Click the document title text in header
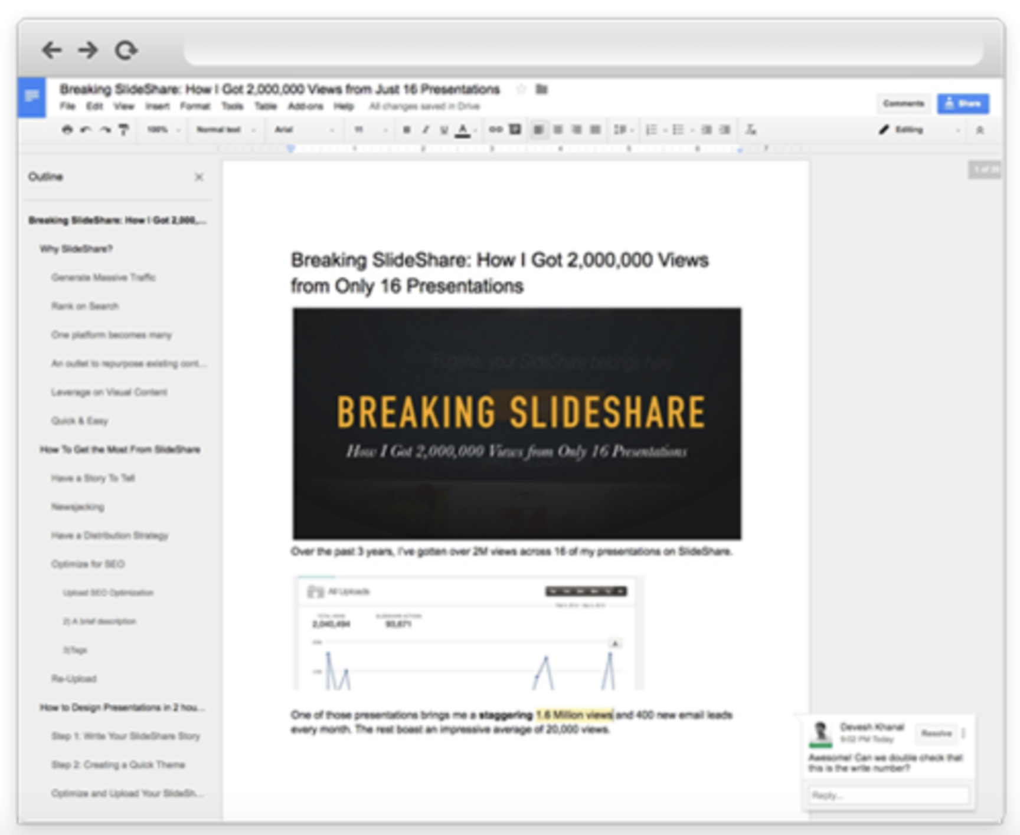Viewport: 1020px width, 835px height. point(280,89)
